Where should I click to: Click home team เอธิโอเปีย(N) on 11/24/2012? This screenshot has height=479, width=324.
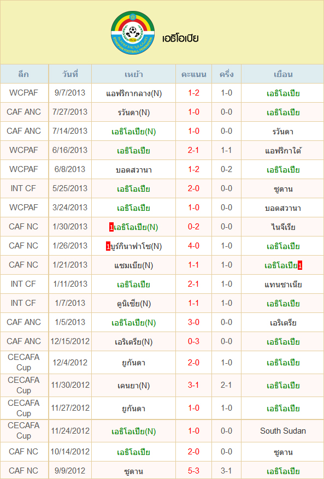(134, 431)
